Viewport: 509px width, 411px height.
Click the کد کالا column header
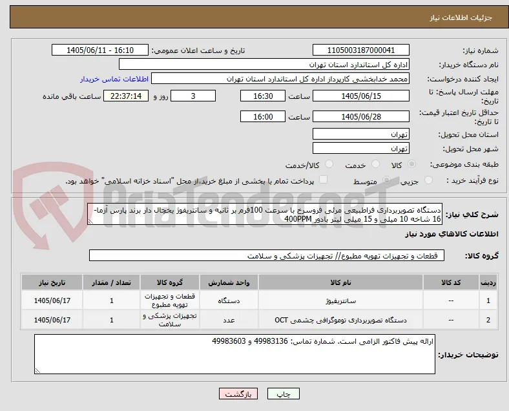coord(451,282)
